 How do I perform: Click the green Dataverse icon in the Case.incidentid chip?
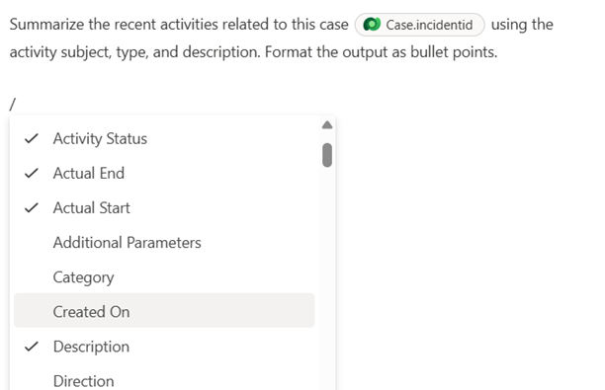click(372, 25)
